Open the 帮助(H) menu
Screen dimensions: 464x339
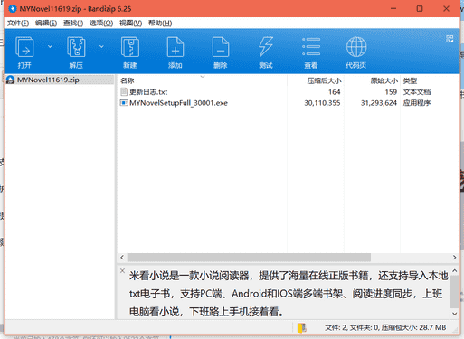160,24
